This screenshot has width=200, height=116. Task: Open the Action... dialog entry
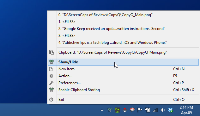click(x=123, y=76)
